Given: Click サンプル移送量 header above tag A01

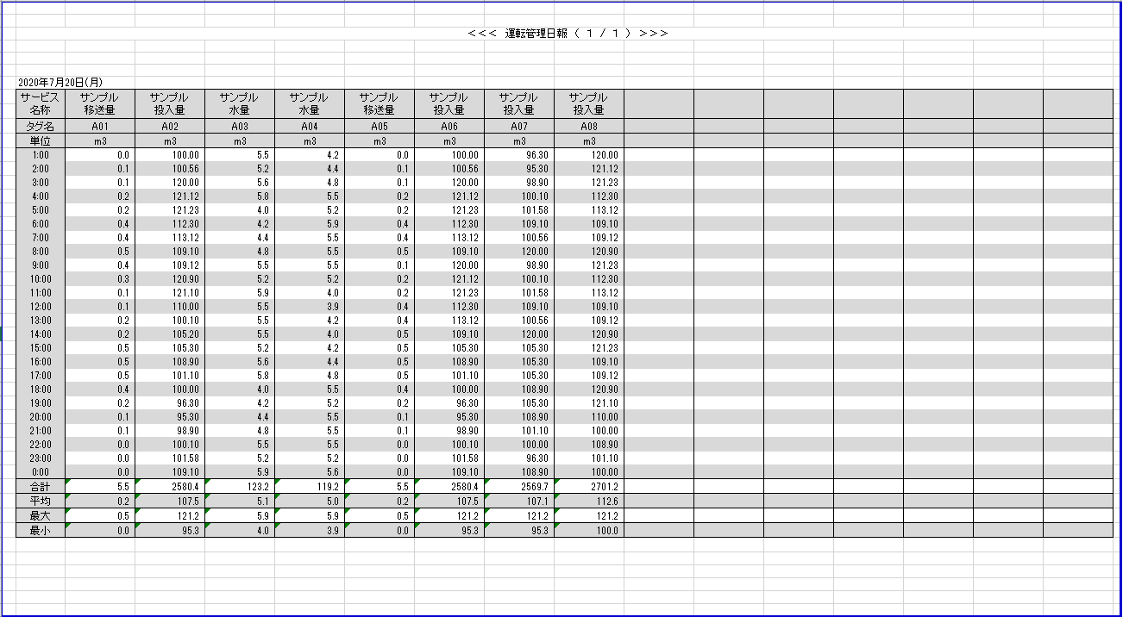Looking at the screenshot, I should [100, 103].
